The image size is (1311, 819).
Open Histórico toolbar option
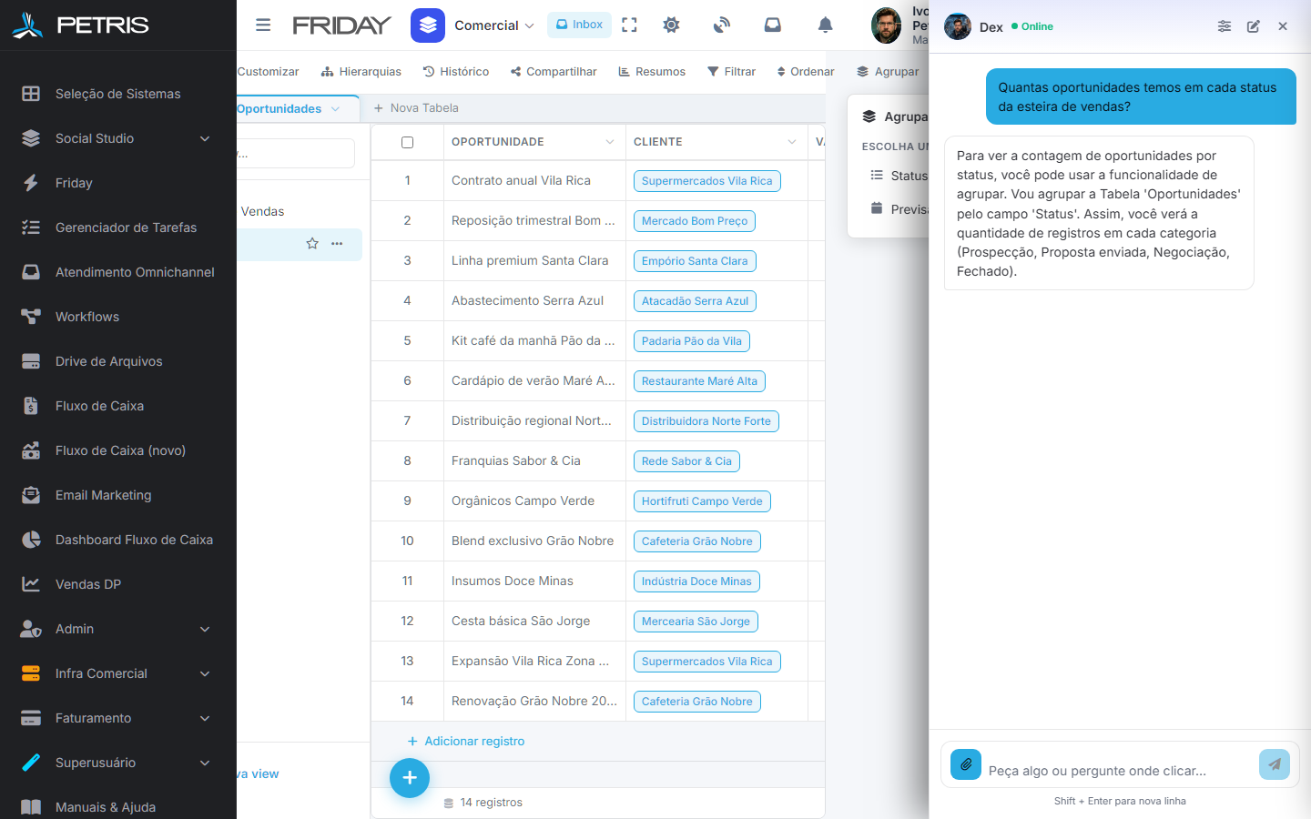456,72
